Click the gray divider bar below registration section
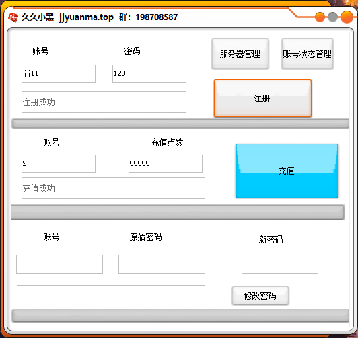This screenshot has height=338, width=358. tap(180, 124)
